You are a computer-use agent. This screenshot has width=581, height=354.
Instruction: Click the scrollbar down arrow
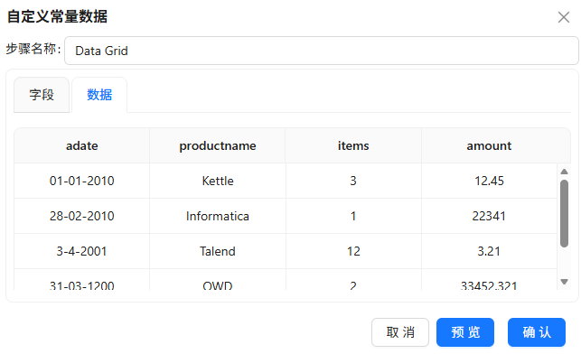click(564, 282)
